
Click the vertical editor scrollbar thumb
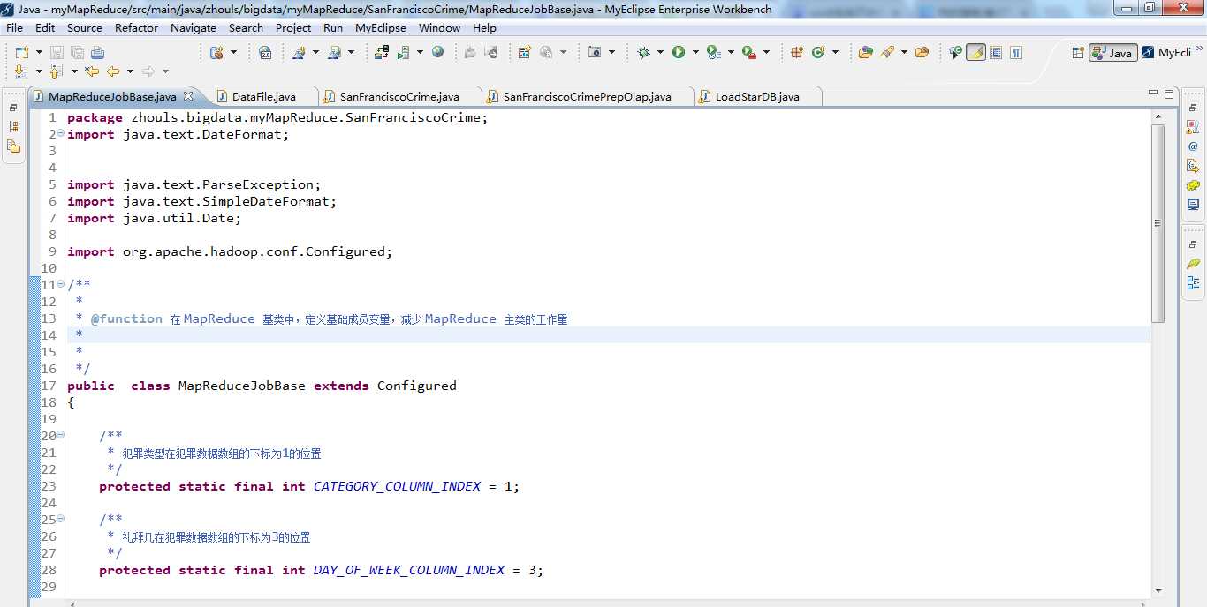[x=1158, y=223]
